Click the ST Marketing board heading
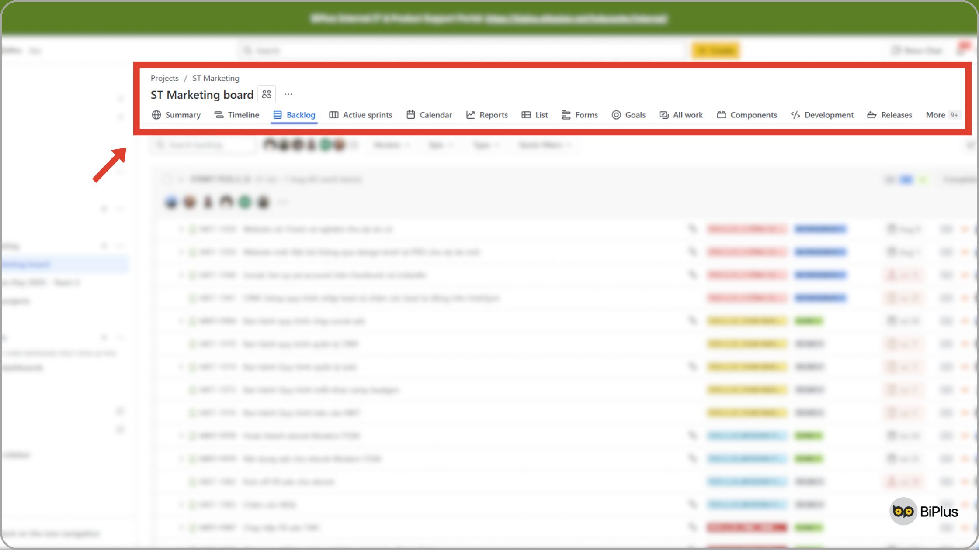979x550 pixels. [202, 95]
